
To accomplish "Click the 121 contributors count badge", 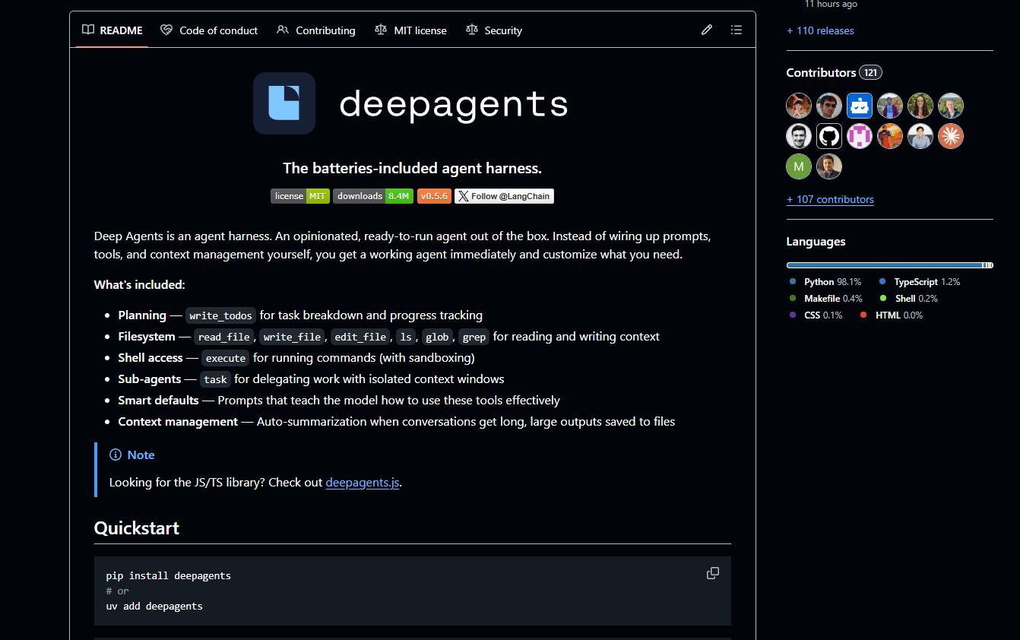I will (871, 73).
